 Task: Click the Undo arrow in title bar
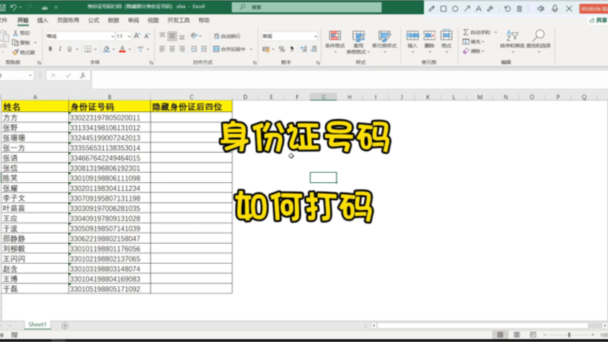(x=13, y=7)
